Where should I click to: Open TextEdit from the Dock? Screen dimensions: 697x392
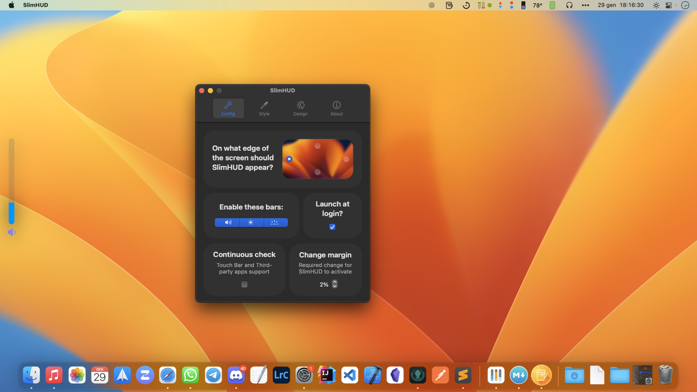[x=259, y=375]
